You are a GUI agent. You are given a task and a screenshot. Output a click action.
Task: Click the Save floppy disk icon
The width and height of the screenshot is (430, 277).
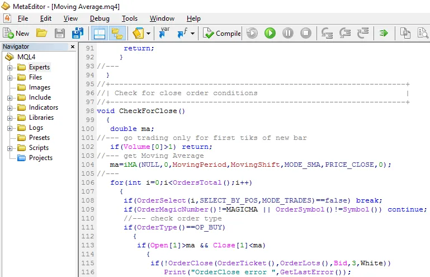pos(59,33)
